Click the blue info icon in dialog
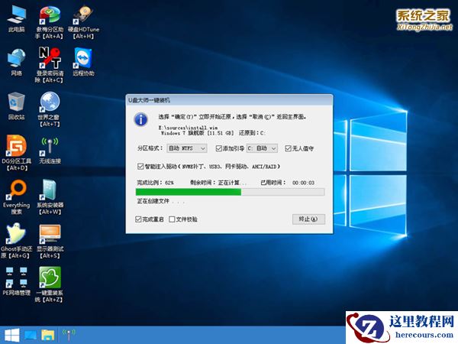The height and width of the screenshot is (344, 458). [140, 119]
